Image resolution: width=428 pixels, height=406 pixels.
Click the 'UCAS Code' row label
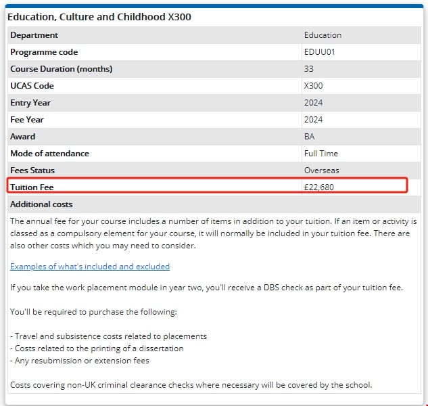tap(32, 86)
